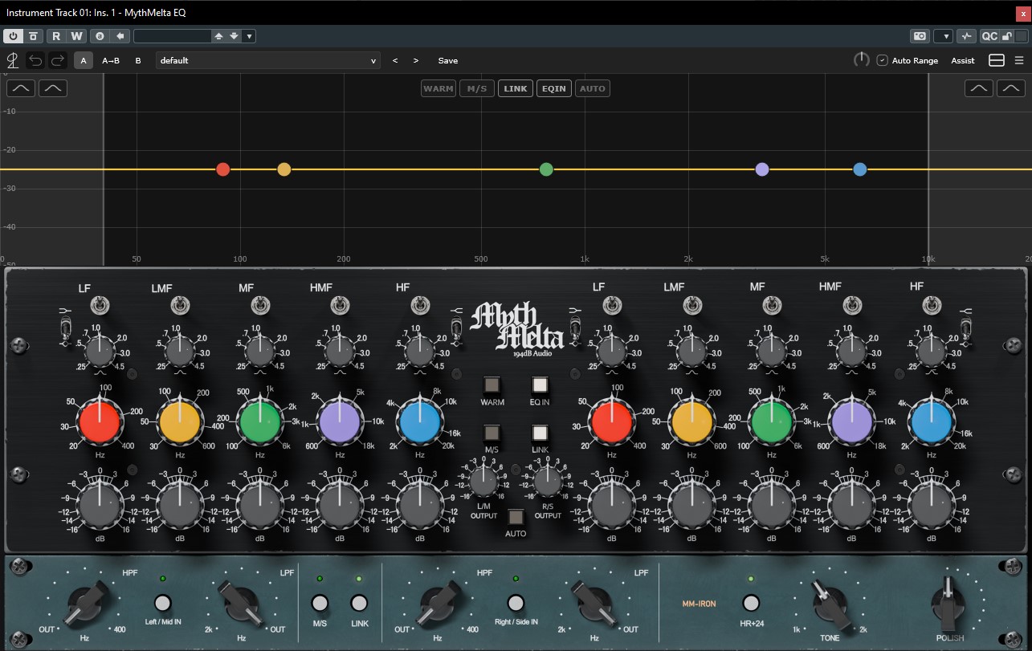Toggle the EQIN button in graph header
This screenshot has width=1032, height=651.
click(x=554, y=88)
